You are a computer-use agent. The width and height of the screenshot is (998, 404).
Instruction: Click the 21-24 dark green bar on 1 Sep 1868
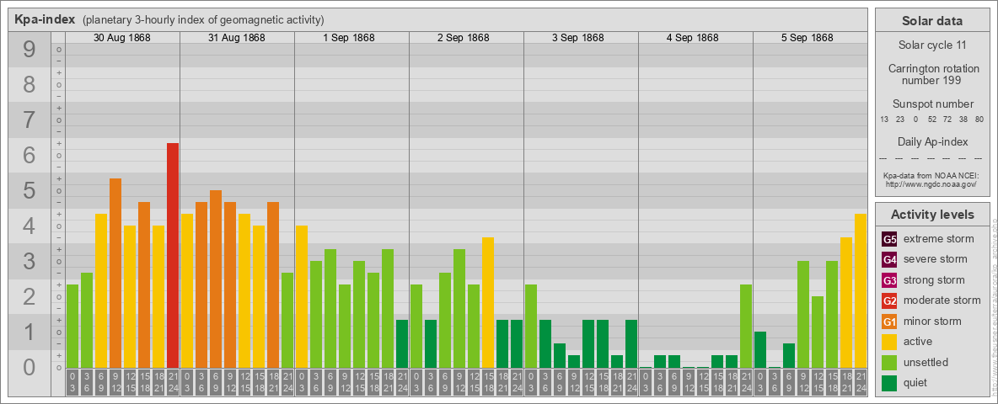click(401, 343)
